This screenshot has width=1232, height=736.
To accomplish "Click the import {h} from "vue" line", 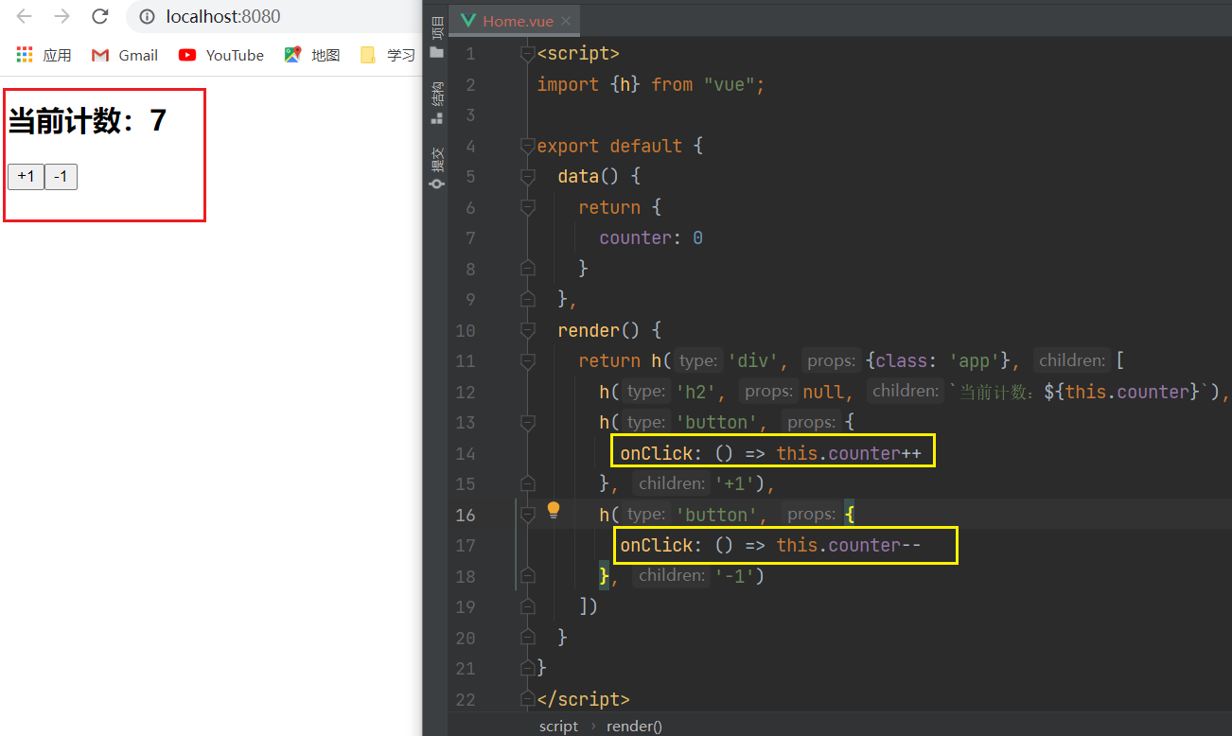I will [x=650, y=84].
